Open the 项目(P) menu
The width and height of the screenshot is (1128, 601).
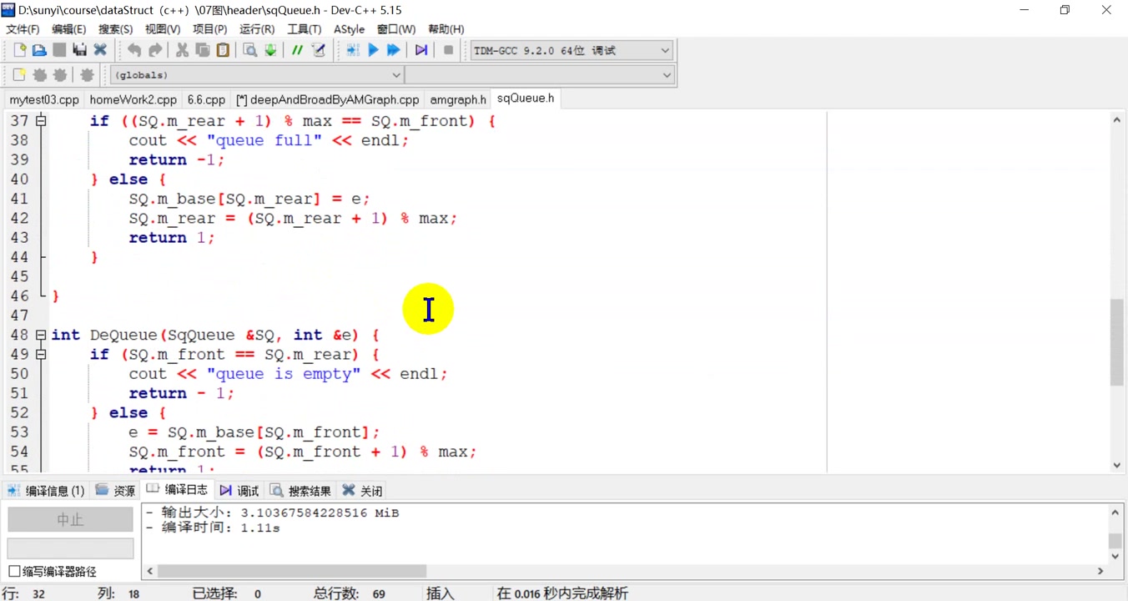click(x=210, y=29)
